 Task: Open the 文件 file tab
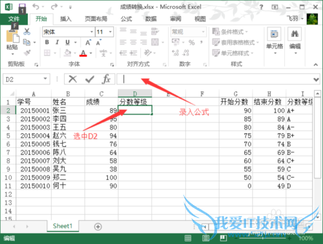[x=14, y=19]
